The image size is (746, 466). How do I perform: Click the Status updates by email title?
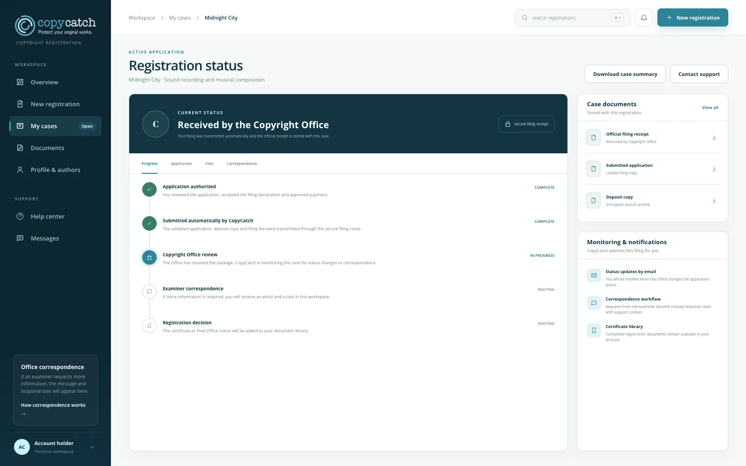point(630,272)
